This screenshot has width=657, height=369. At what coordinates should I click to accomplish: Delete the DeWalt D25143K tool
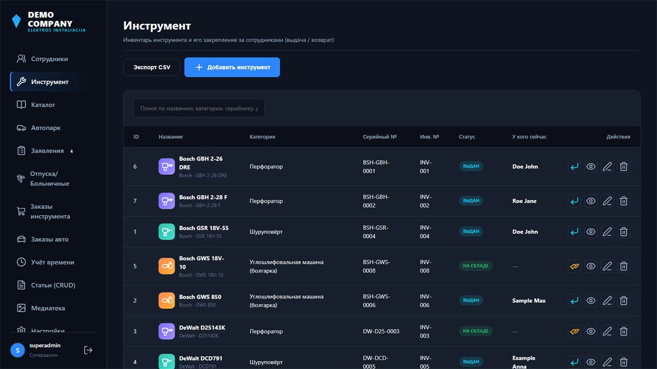tap(624, 331)
